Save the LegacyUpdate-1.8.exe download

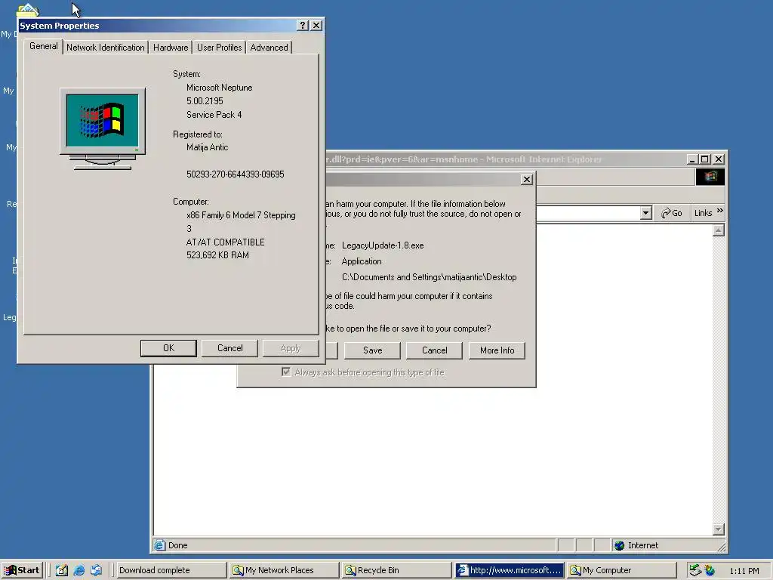(x=372, y=350)
